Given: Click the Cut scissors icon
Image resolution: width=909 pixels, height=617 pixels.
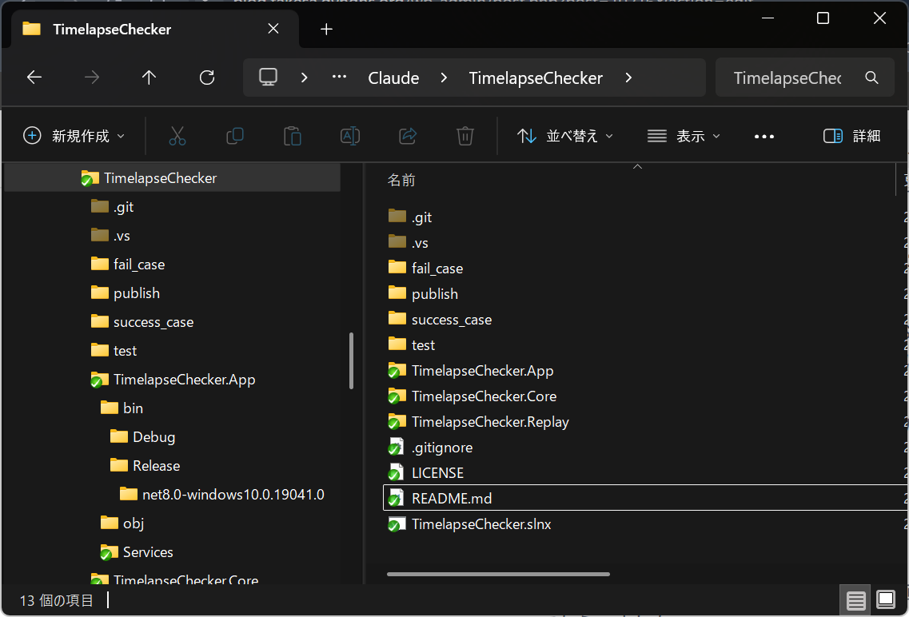Looking at the screenshot, I should pos(177,136).
